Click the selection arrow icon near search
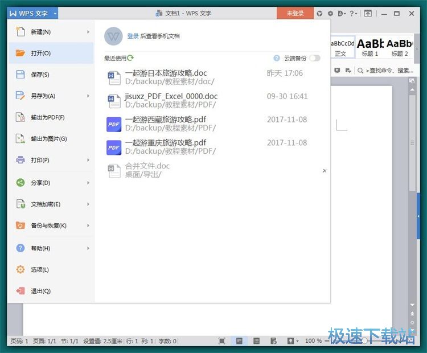Image resolution: width=427 pixels, height=353 pixels. click(348, 70)
